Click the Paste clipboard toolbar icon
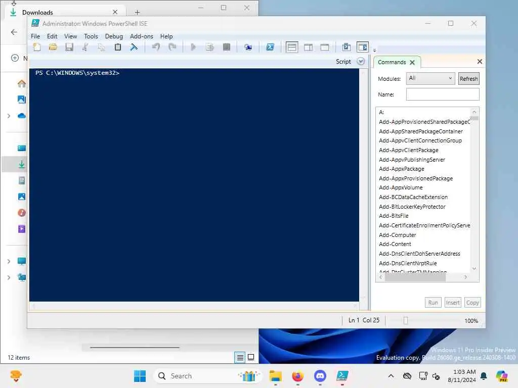The image size is (518, 388). click(x=117, y=47)
